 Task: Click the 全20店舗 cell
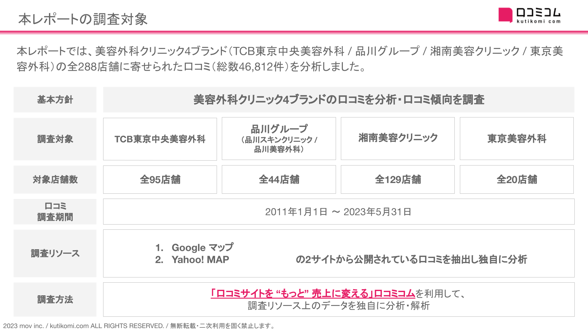click(517, 179)
